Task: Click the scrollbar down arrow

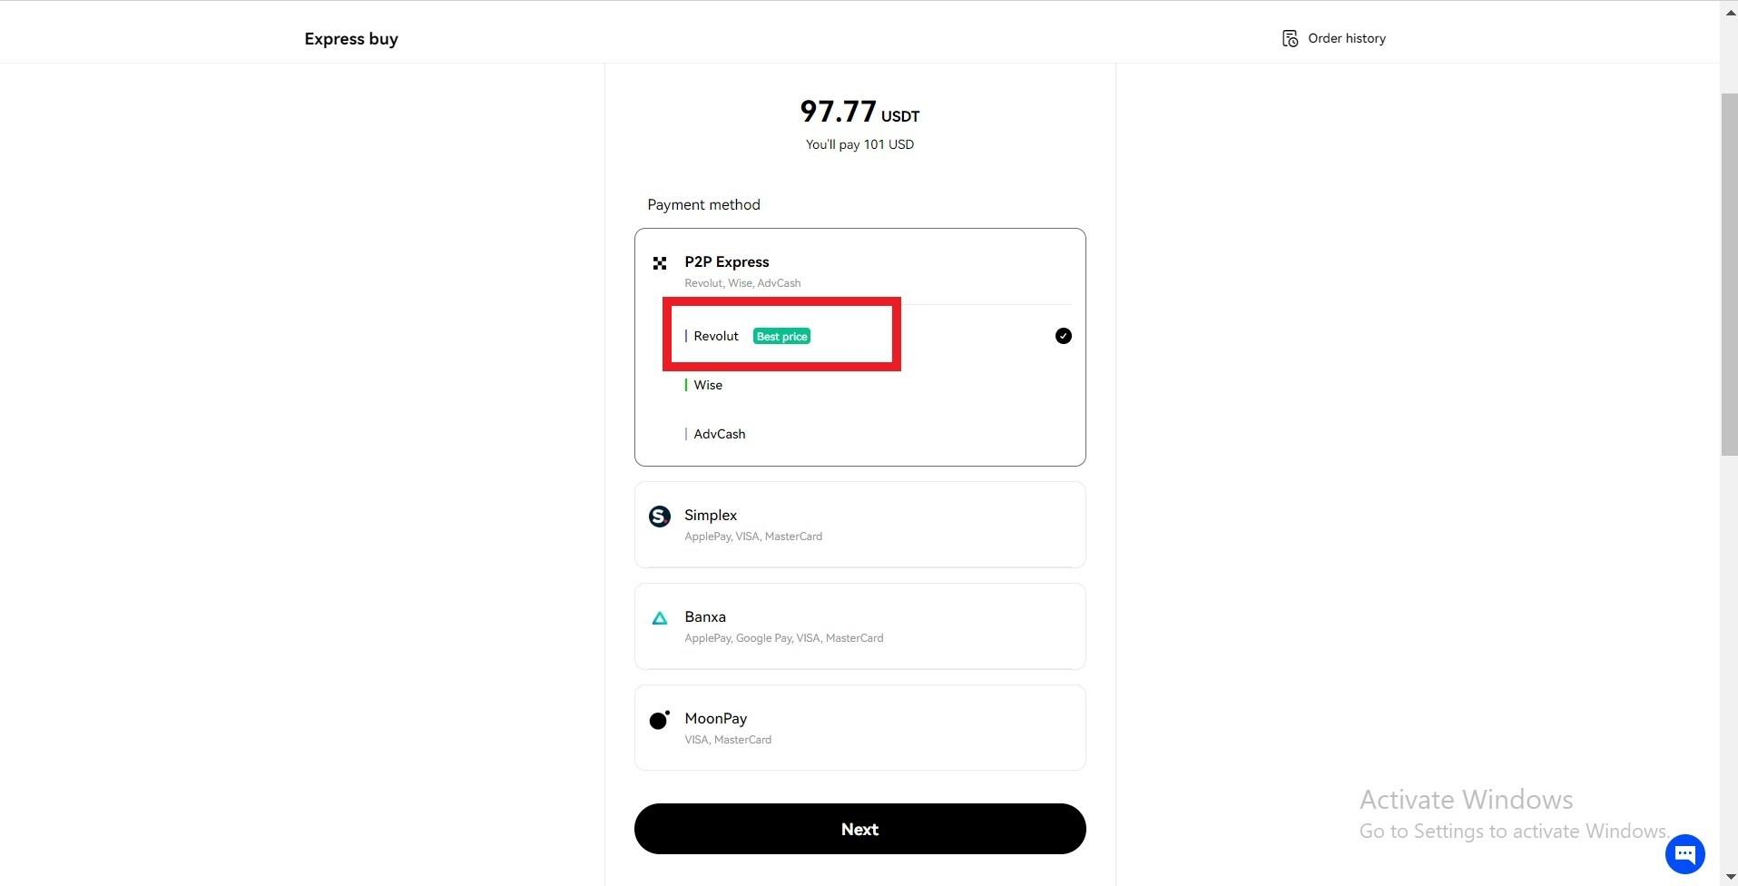Action: (1729, 877)
